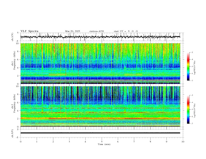This screenshot has width=206, height=159.
Task: Click the ch.1 spectrogram color bar
Action: pyautogui.click(x=188, y=67)
